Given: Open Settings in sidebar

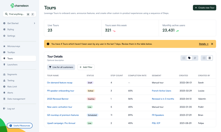Looking at the screenshot, I should point(11,36).
